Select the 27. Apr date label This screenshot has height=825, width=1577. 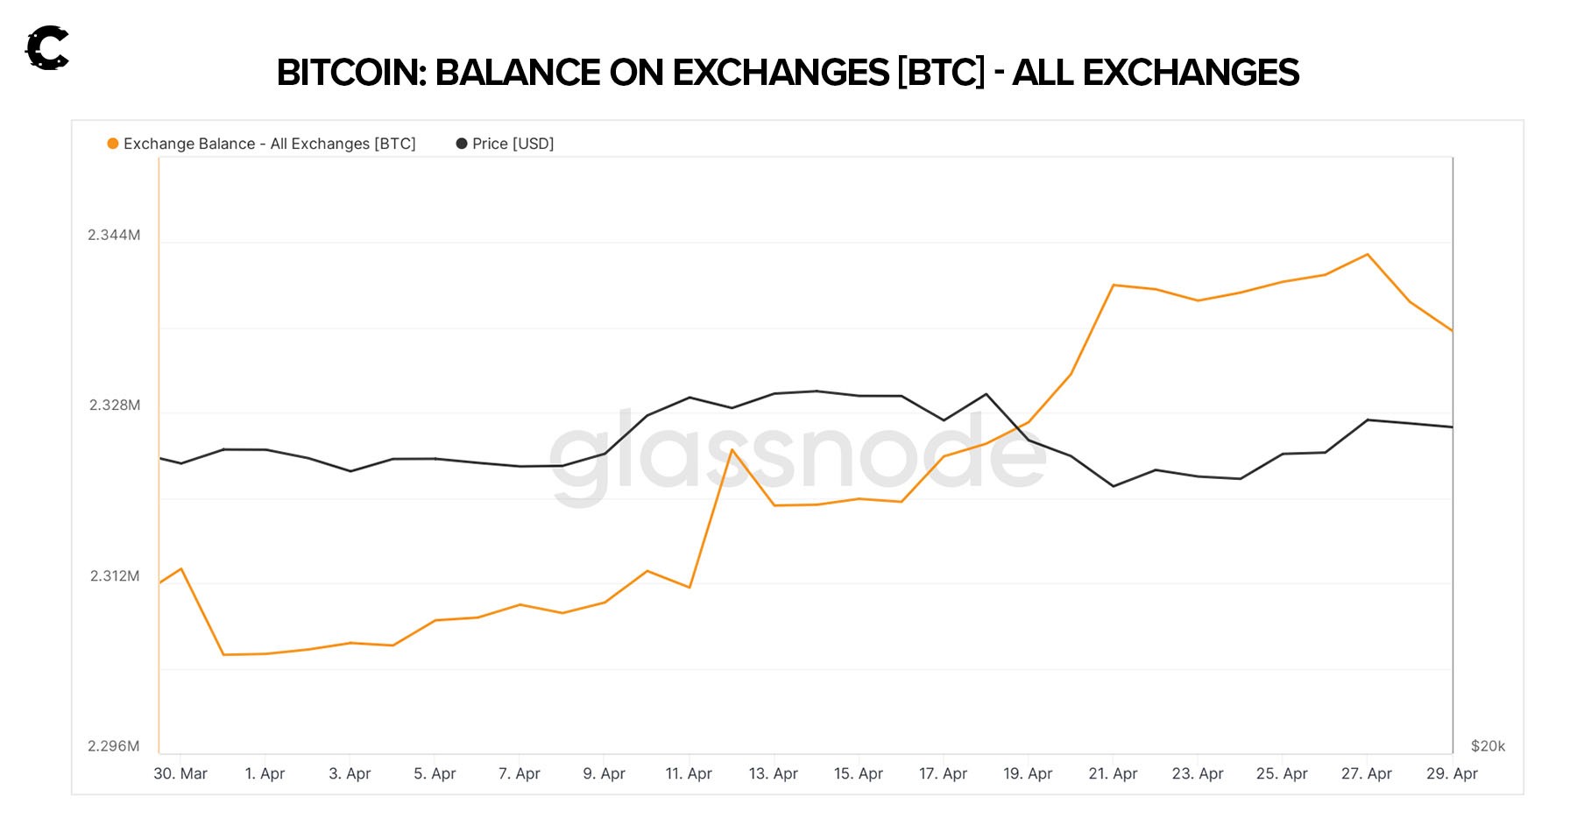click(1367, 773)
